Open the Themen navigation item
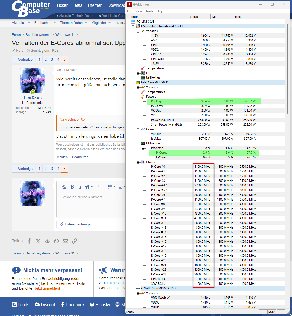The width and height of the screenshot is (292, 316). [x=95, y=5]
